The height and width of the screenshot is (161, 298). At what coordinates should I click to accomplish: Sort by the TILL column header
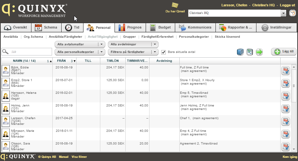(x=88, y=61)
